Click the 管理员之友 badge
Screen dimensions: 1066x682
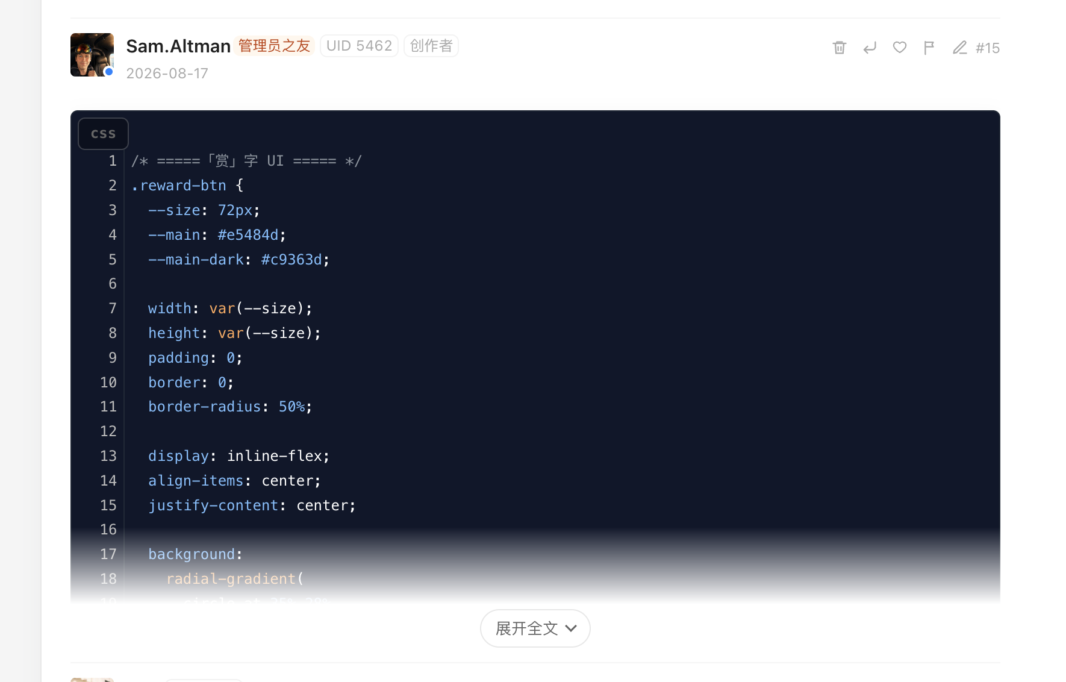274,46
